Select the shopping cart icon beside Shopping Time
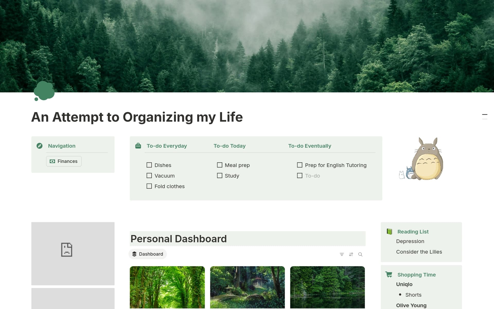Screen dimensions: 494x309 (x=389, y=275)
